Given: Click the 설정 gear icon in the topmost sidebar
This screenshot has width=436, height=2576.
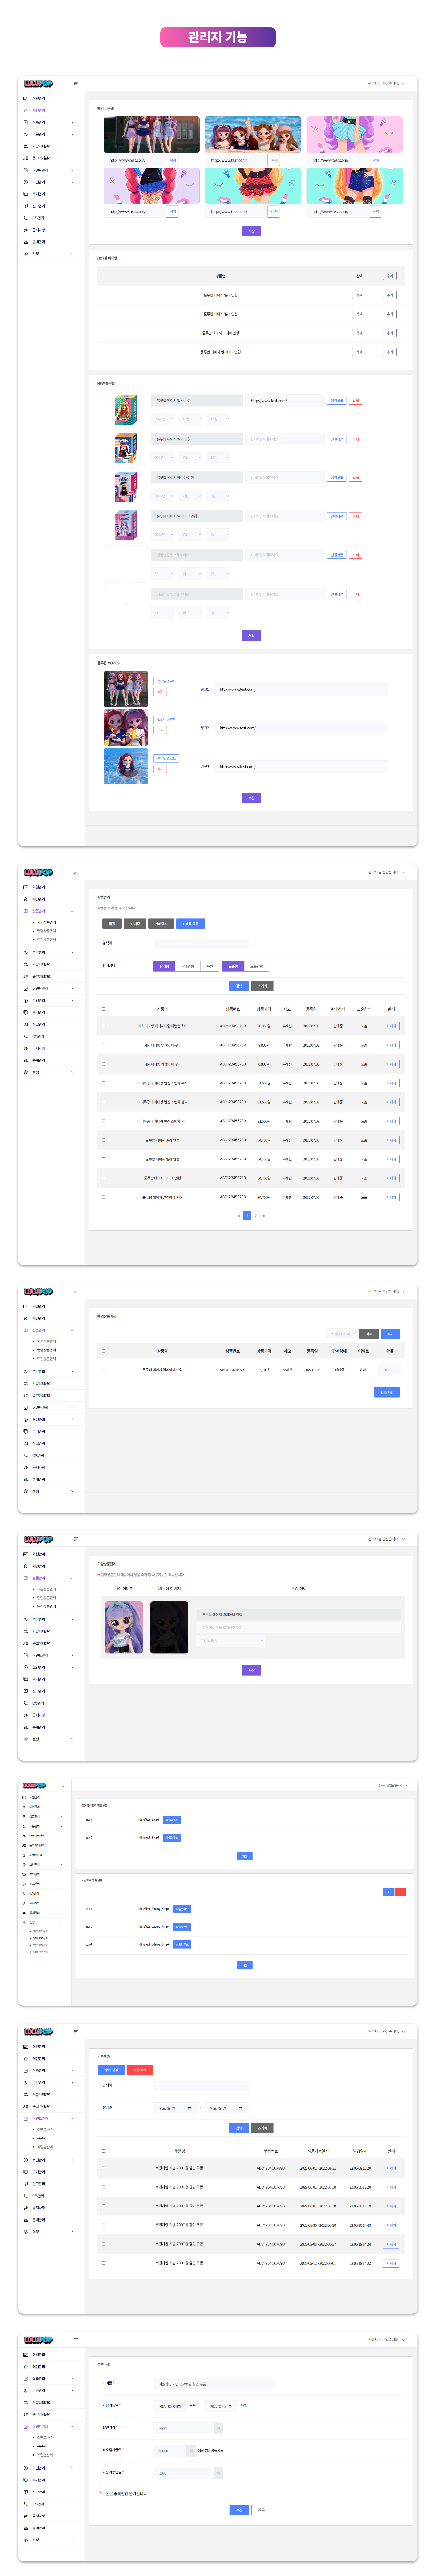Looking at the screenshot, I should click(26, 254).
